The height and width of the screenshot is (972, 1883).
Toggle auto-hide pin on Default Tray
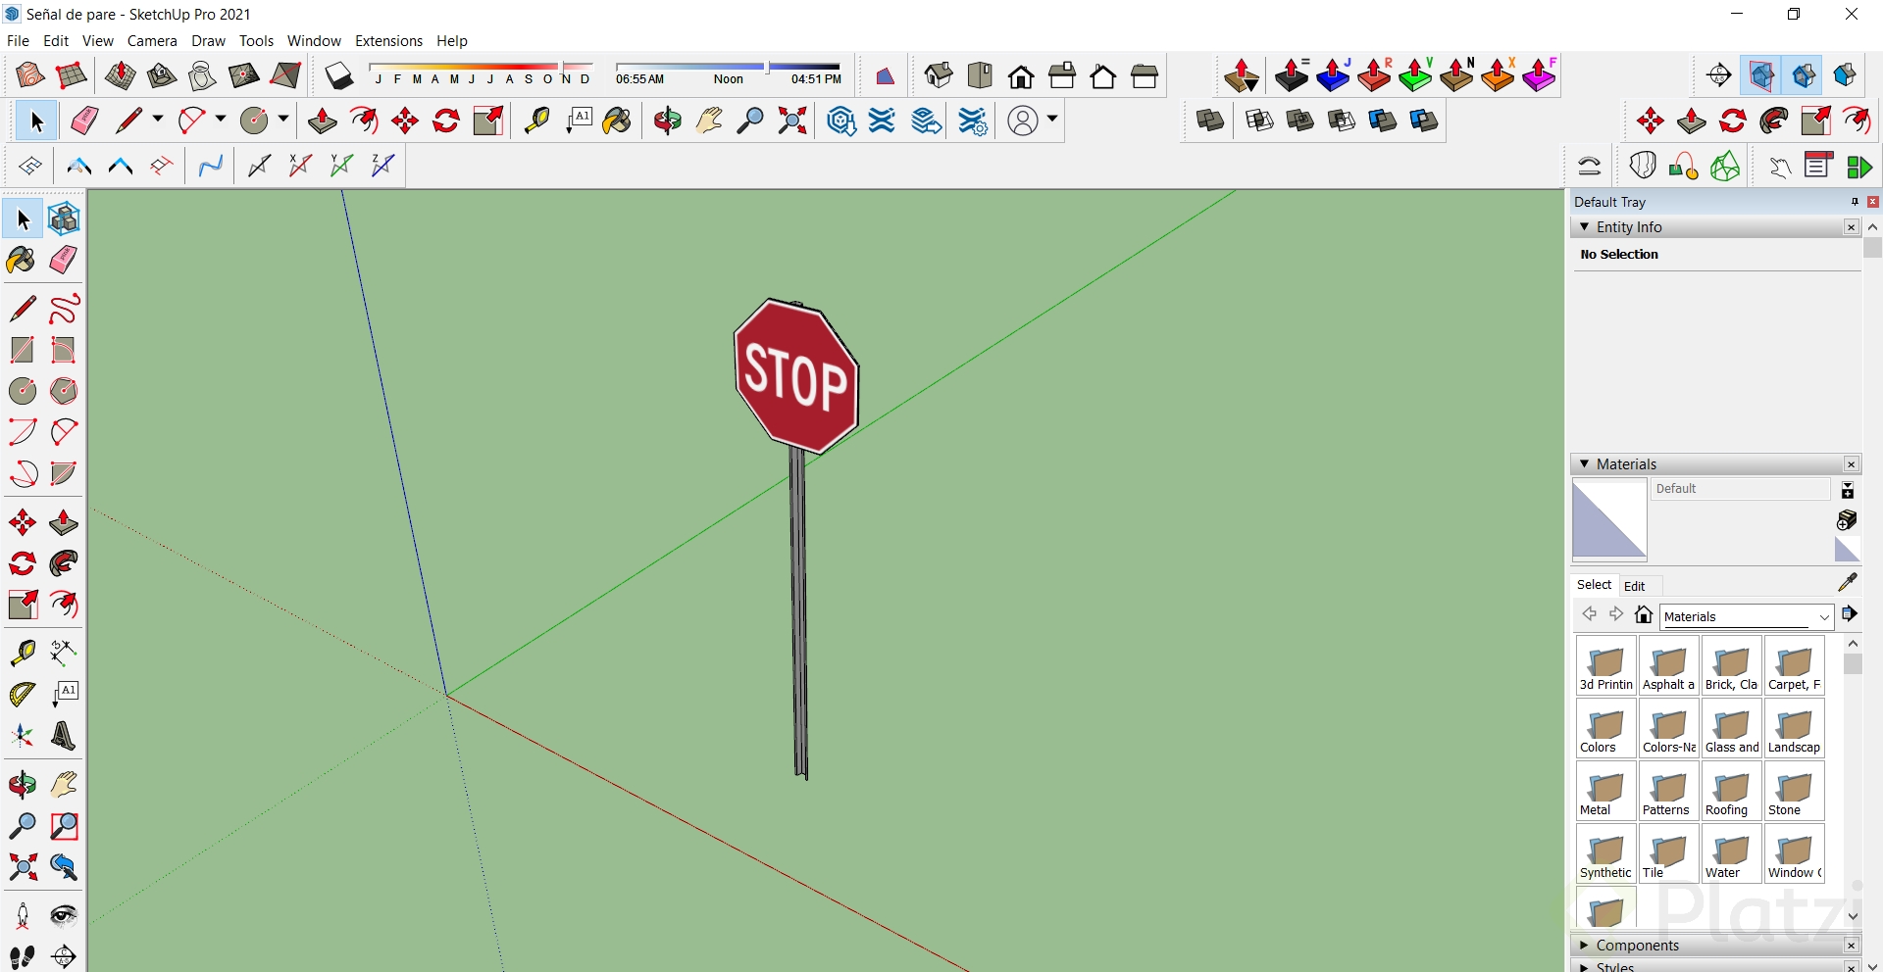click(x=1855, y=202)
